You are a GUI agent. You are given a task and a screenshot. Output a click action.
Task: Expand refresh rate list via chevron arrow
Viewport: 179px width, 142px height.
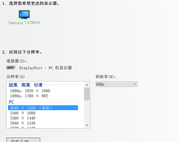click(135, 84)
